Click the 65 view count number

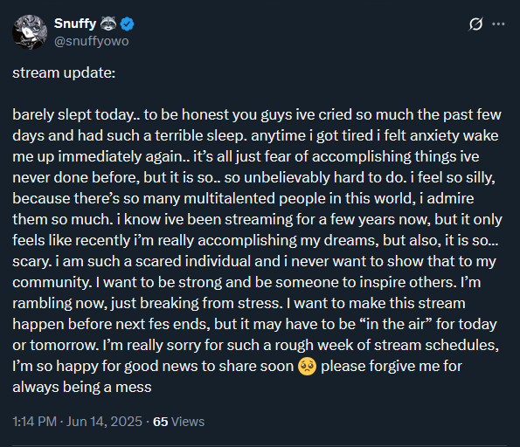pyautogui.click(x=160, y=422)
